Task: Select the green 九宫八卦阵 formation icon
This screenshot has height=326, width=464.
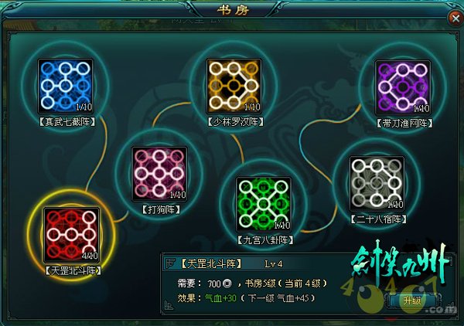Action: coord(264,204)
